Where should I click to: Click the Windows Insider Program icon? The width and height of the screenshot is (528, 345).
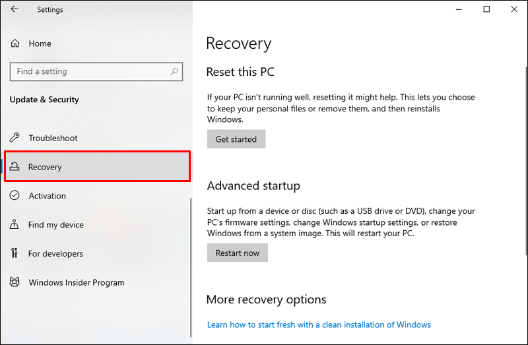pos(15,282)
